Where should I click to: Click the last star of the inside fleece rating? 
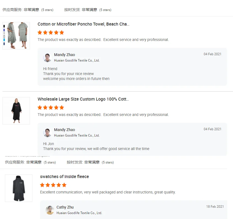[x=64, y=185]
